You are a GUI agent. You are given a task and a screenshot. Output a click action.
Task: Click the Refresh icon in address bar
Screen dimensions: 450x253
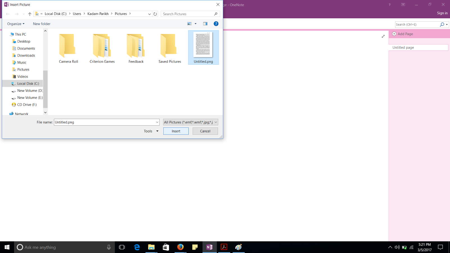(x=155, y=14)
